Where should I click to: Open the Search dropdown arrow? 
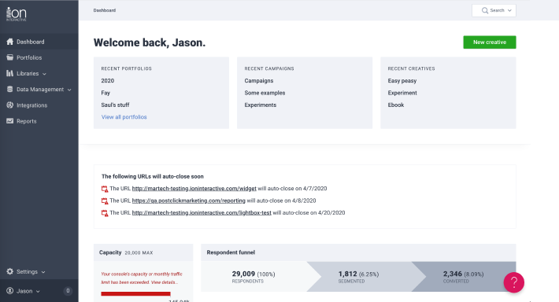(509, 11)
